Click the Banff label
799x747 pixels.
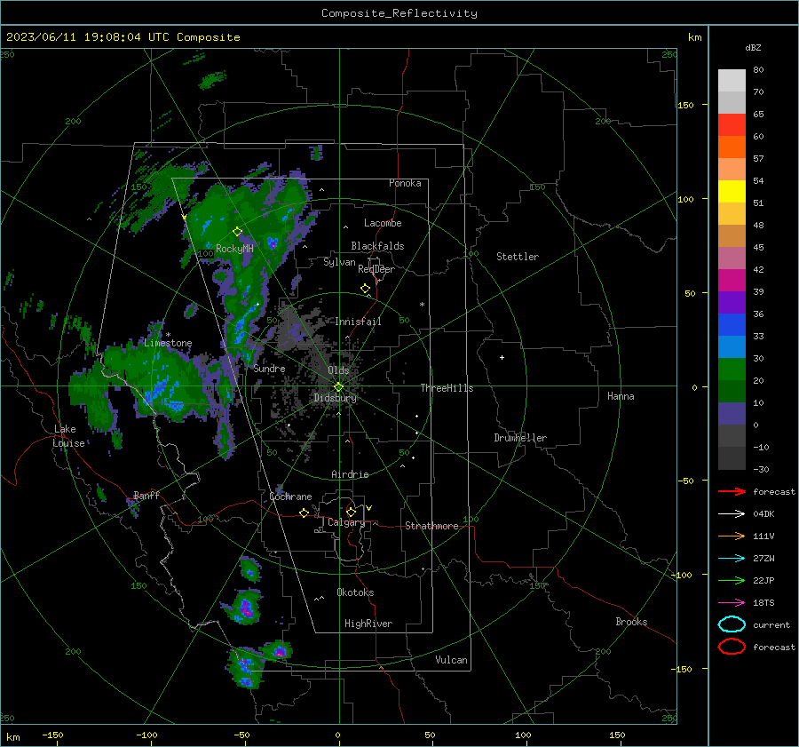coord(146,495)
